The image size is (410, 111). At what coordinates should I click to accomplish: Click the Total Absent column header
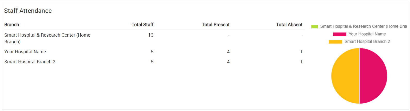coord(289,25)
